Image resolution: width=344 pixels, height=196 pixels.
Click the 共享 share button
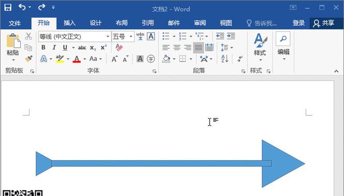[x=324, y=23]
